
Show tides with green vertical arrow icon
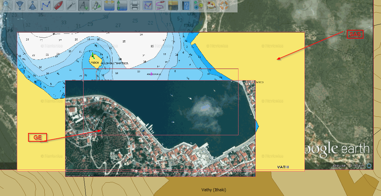click(122, 5)
